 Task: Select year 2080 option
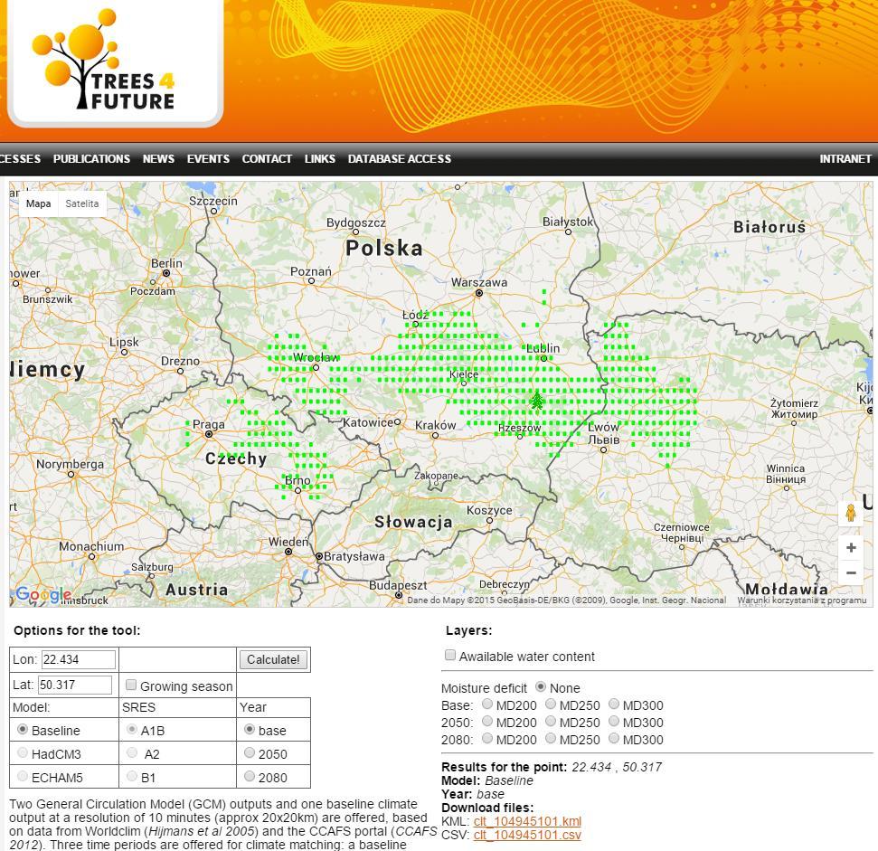point(250,777)
